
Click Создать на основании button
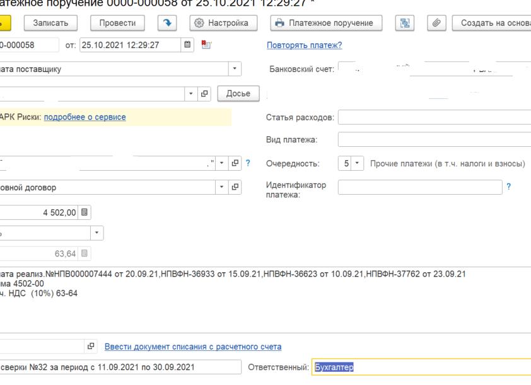492,23
